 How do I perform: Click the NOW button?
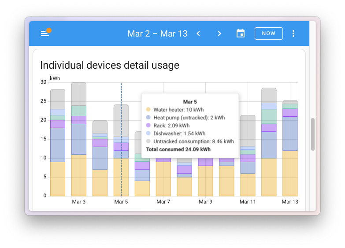pos(268,33)
